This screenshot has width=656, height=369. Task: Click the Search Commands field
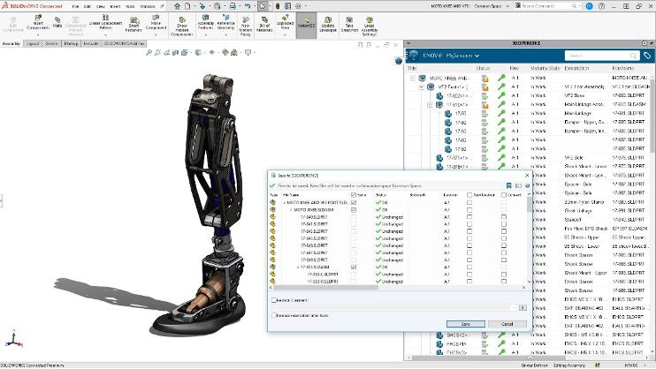[x=546, y=6]
